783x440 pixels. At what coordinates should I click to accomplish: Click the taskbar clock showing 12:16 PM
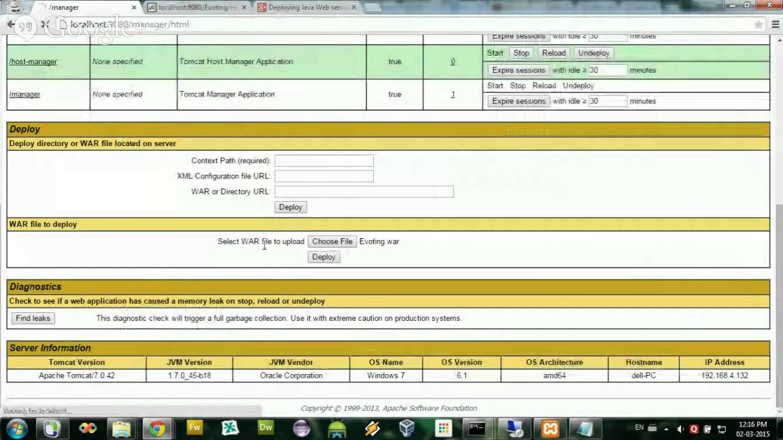pos(752,424)
